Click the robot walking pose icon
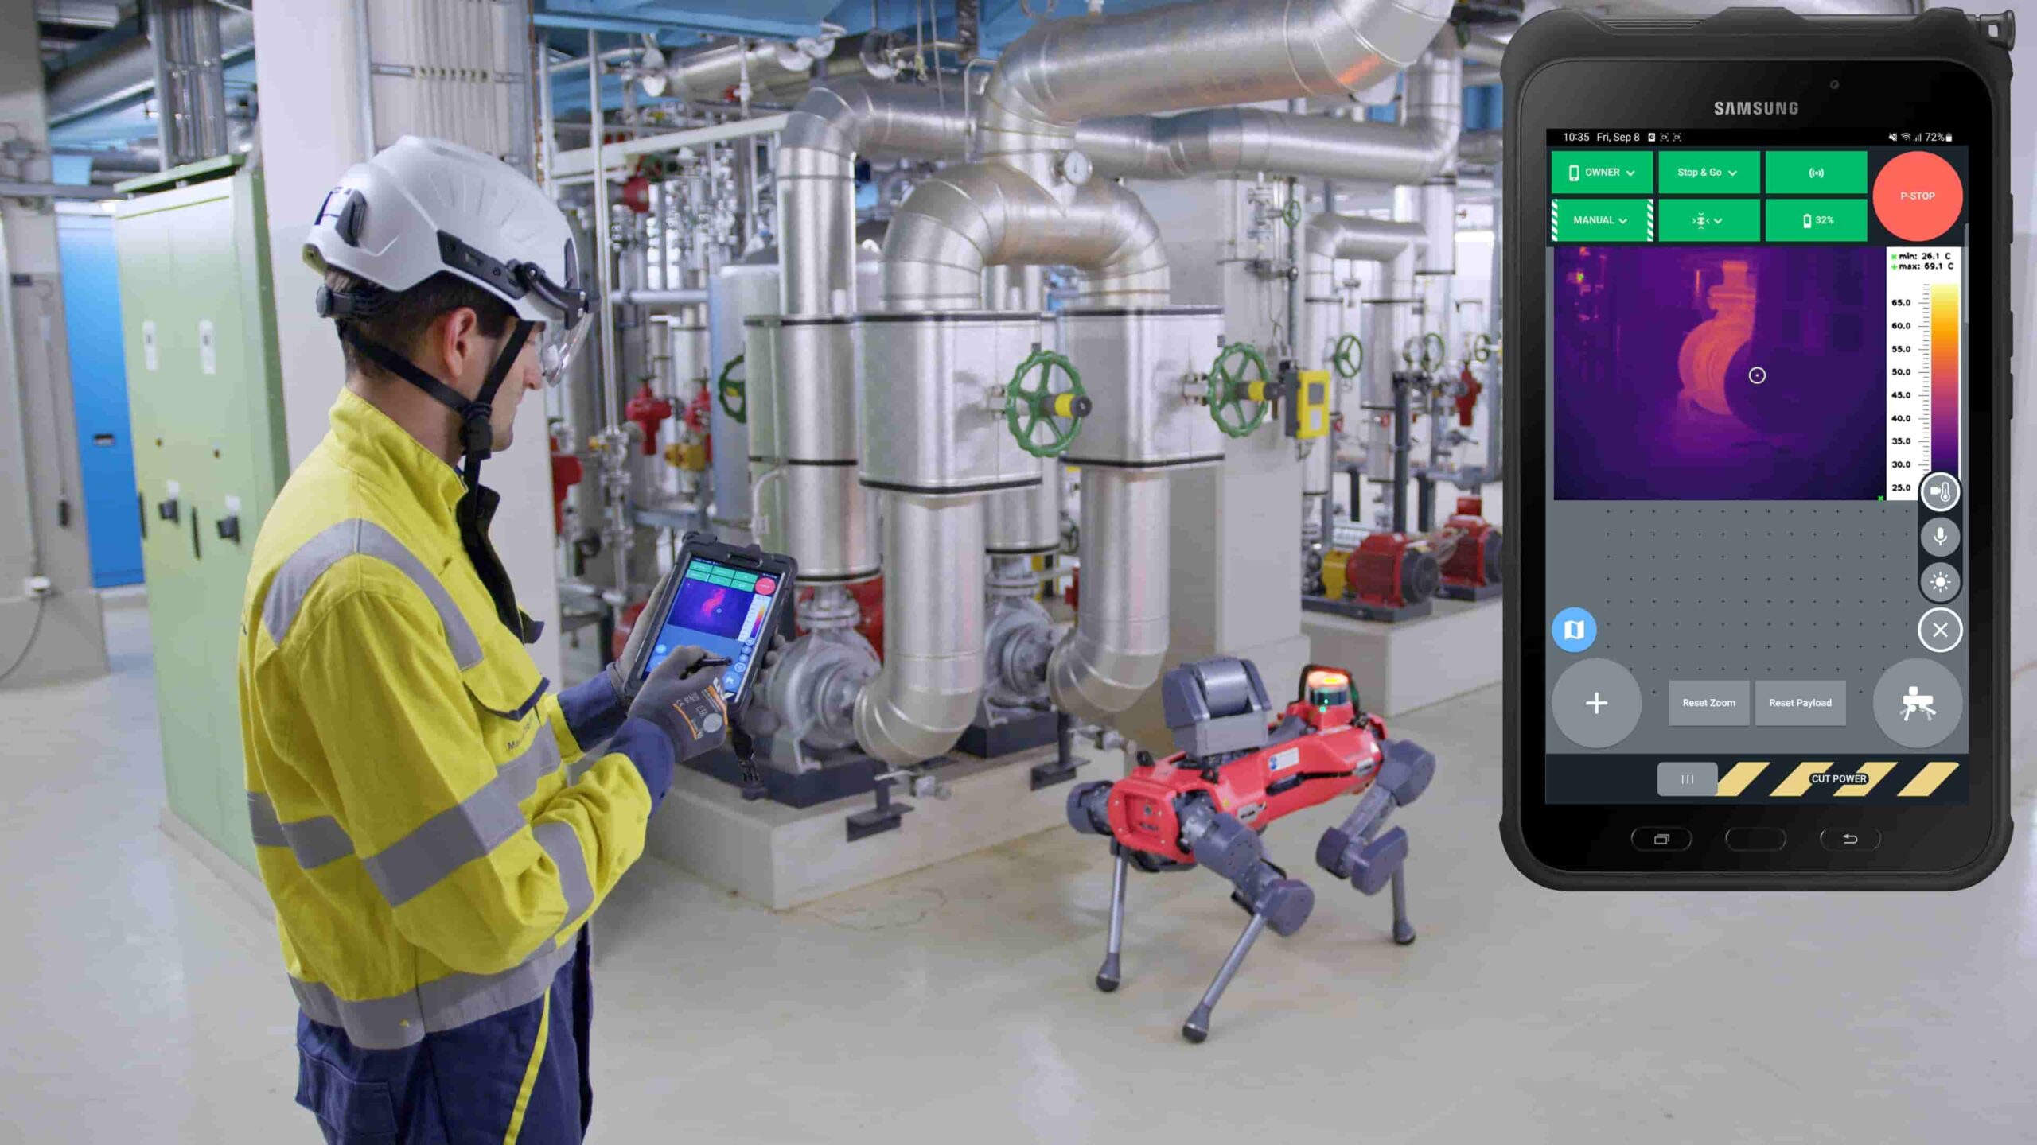Viewport: 2037px width, 1145px height. pyautogui.click(x=1918, y=703)
